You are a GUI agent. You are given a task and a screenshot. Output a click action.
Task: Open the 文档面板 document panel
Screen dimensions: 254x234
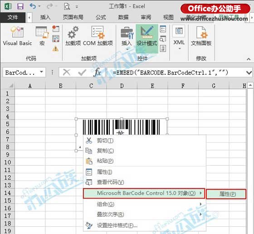pyautogui.click(x=201, y=36)
